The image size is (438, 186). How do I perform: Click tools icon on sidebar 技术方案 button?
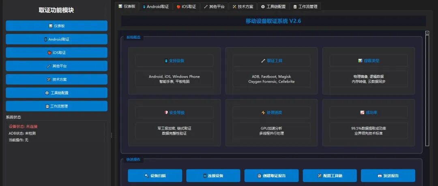click(x=49, y=79)
